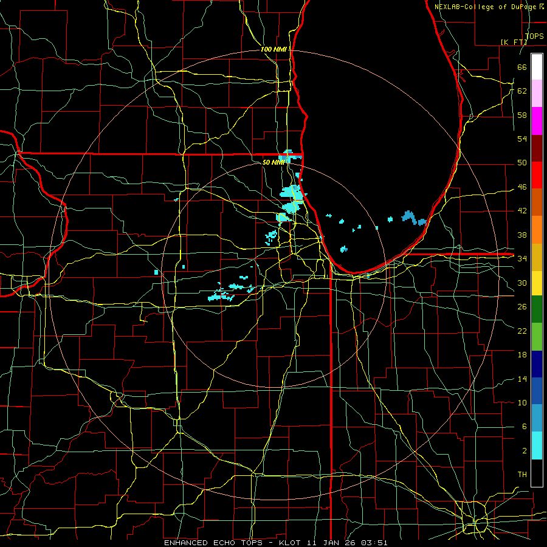Click the legend value 26
547x547 pixels.
(522, 307)
